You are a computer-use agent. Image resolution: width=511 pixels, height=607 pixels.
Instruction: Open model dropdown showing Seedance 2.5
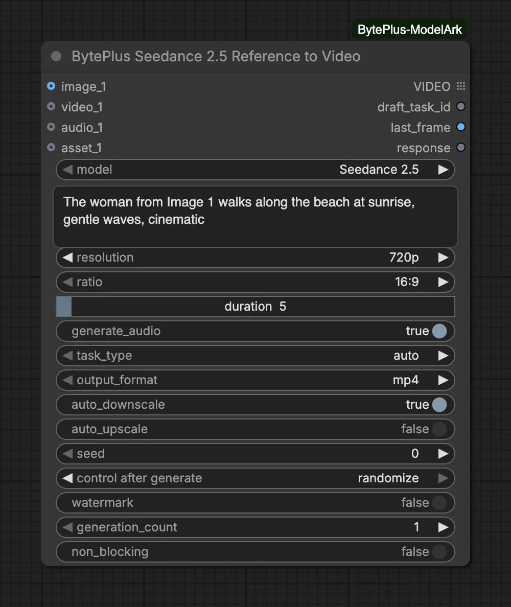[255, 170]
